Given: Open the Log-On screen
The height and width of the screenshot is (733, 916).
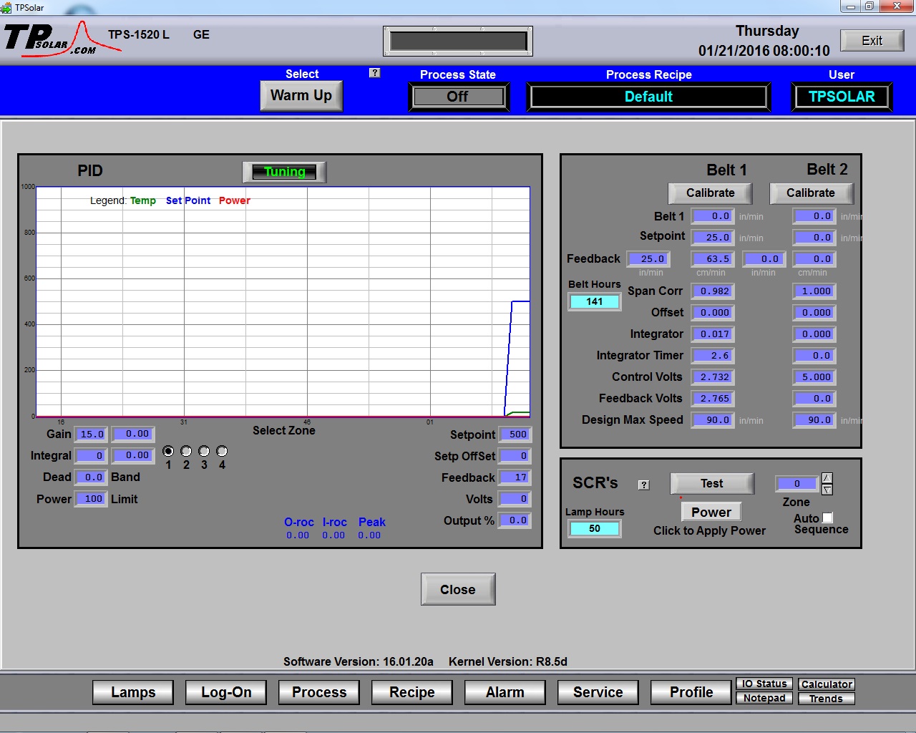Looking at the screenshot, I should tap(226, 692).
